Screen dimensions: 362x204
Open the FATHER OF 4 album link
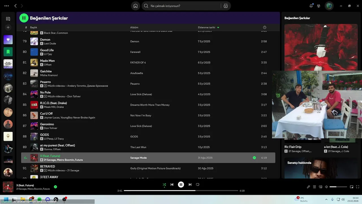click(x=138, y=63)
